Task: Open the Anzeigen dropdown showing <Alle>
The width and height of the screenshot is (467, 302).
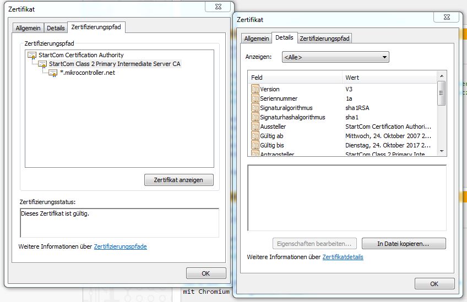Action: 335,57
